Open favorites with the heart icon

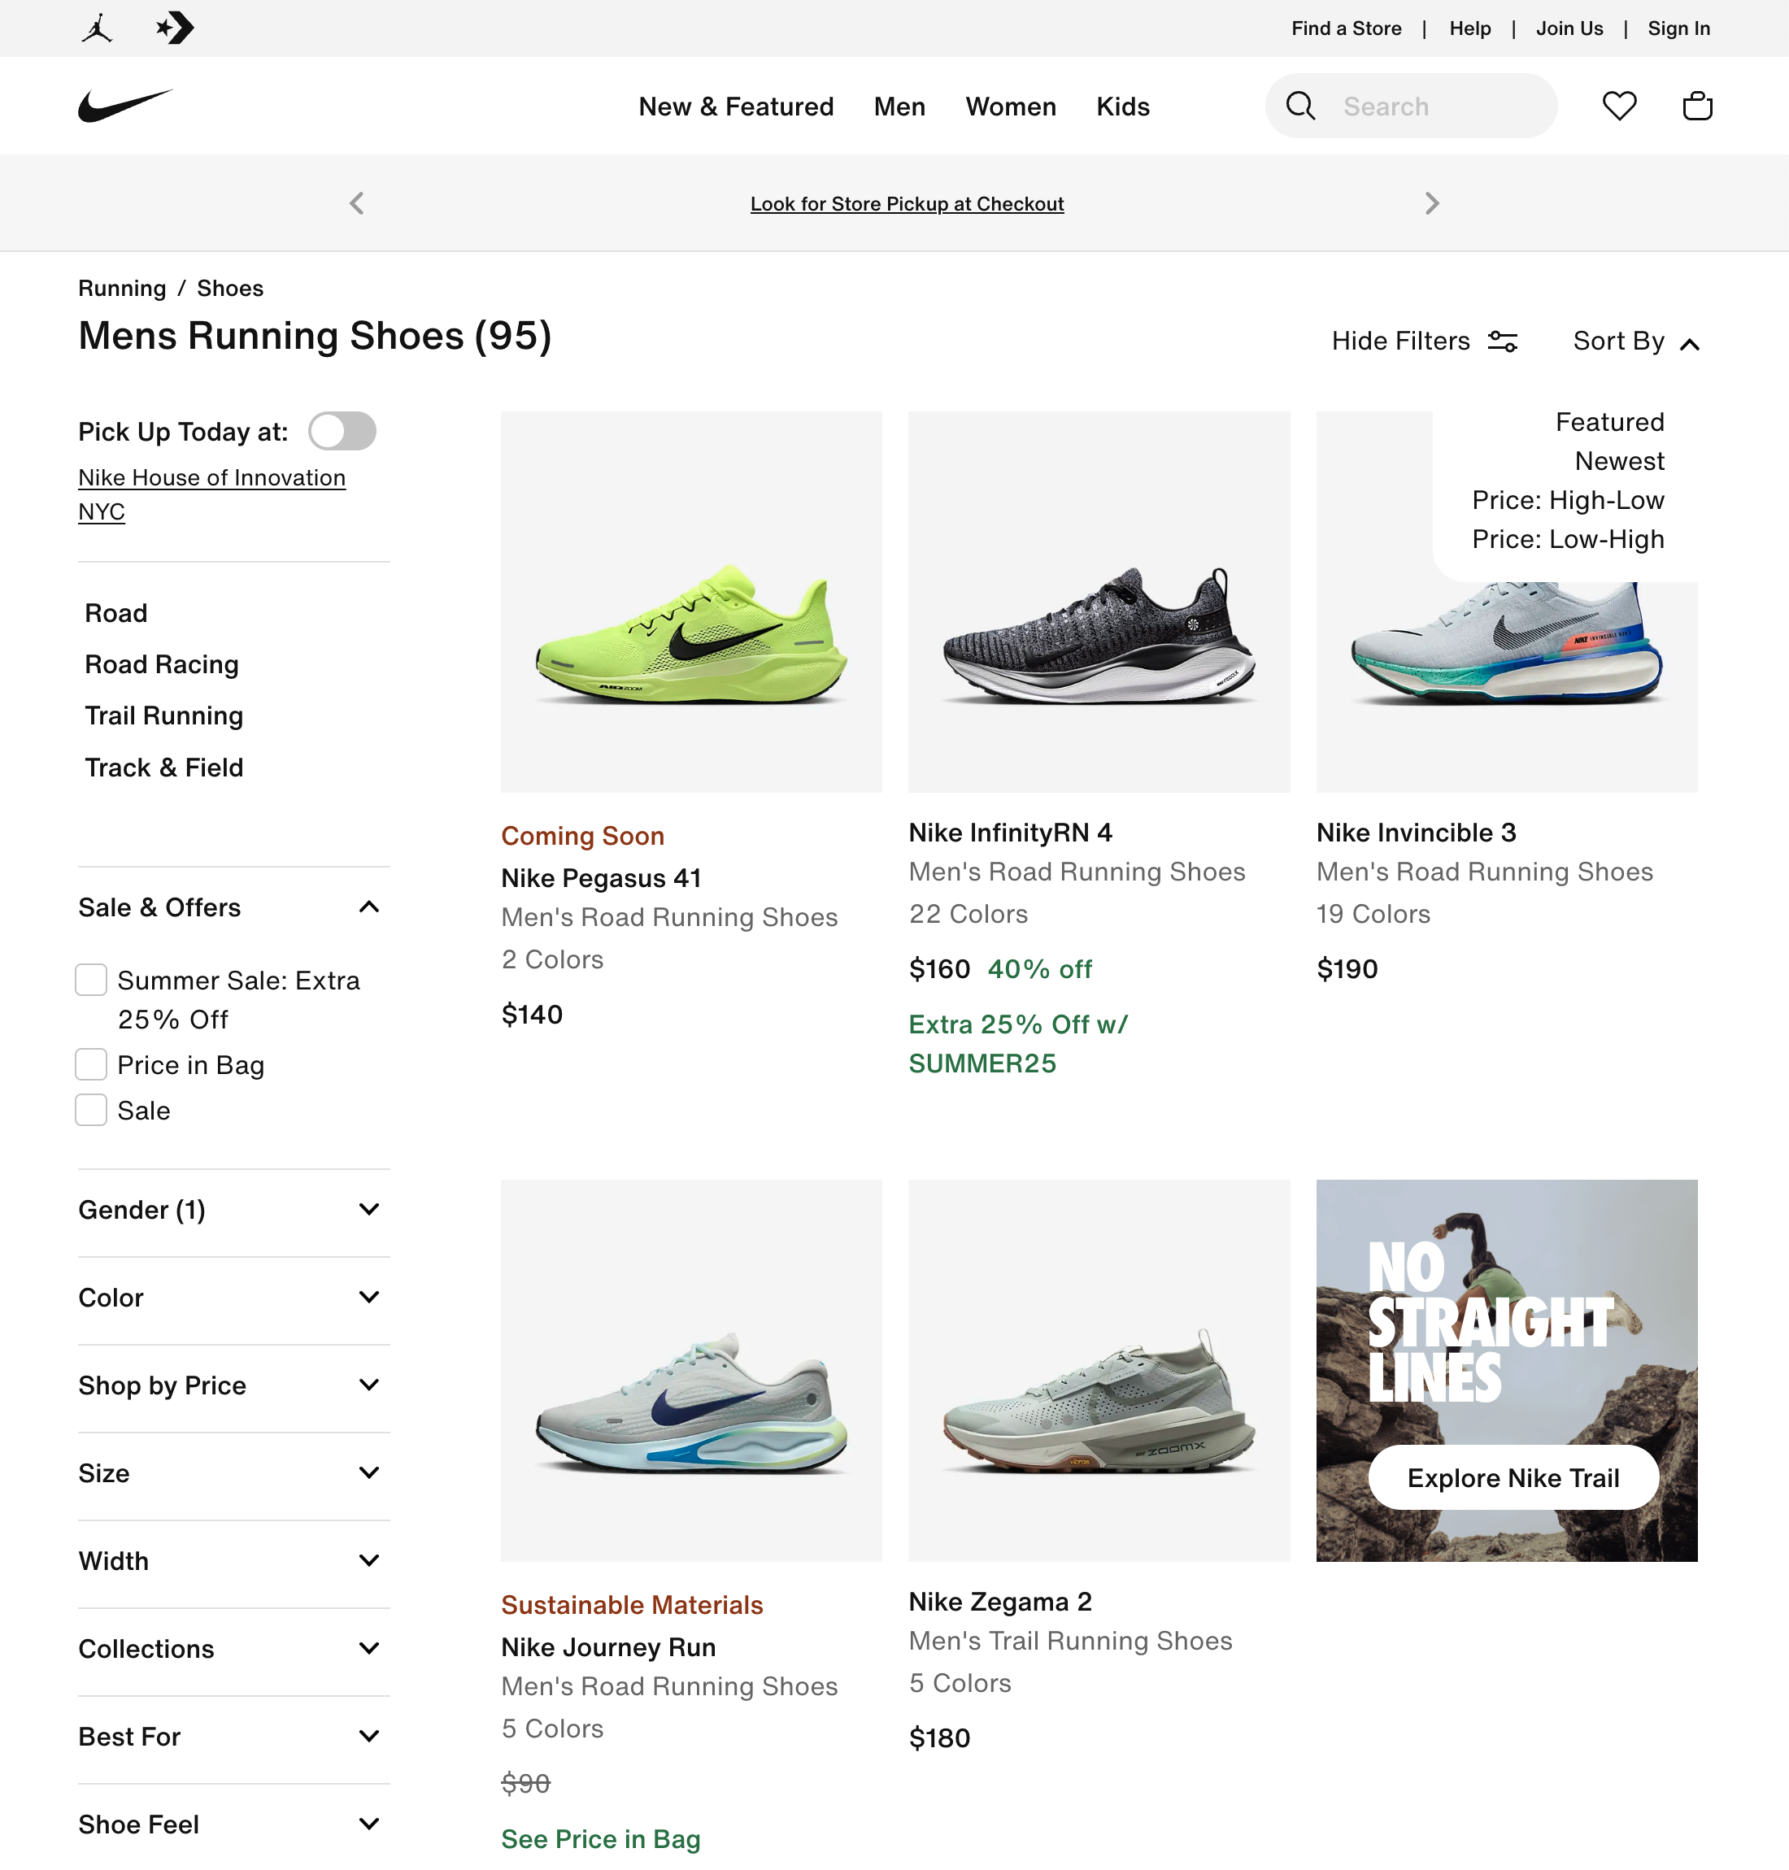(x=1618, y=106)
